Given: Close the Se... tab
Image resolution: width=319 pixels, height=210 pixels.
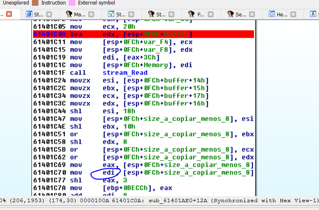Looking at the screenshot, I should point(252,14).
